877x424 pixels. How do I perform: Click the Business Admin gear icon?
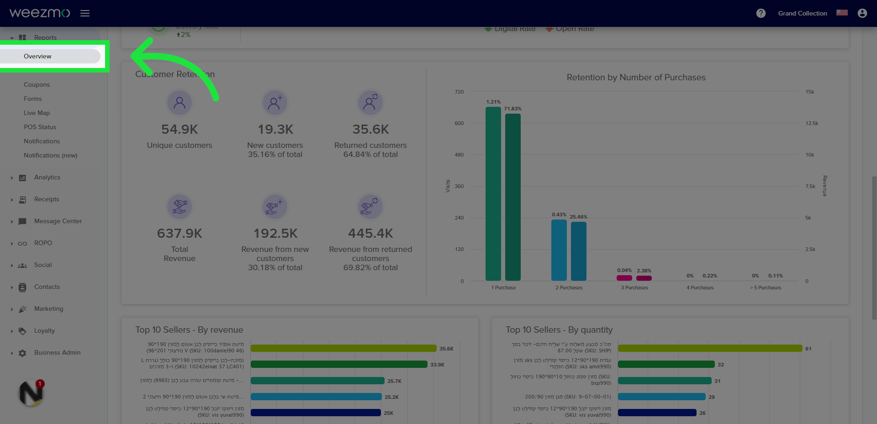22,353
